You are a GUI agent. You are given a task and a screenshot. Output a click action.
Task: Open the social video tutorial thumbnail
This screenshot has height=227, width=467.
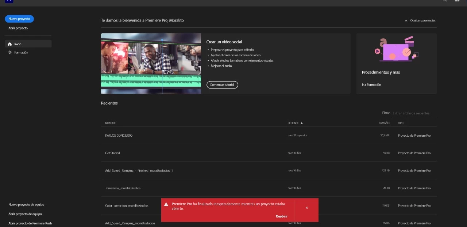coord(151,63)
